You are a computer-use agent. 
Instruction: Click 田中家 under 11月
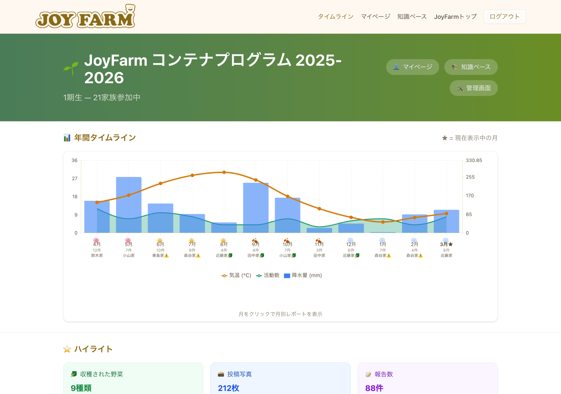point(319,256)
